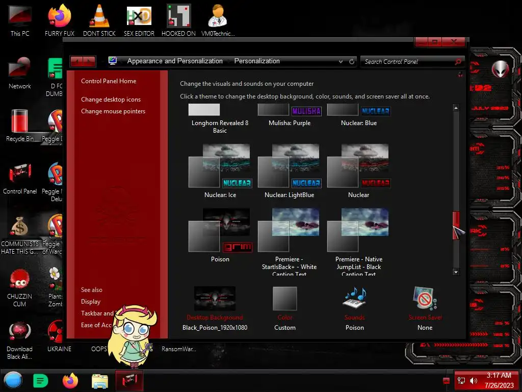Screen dimensions: 522x392
Task: Open Change mouse pointers link
Action: point(113,111)
